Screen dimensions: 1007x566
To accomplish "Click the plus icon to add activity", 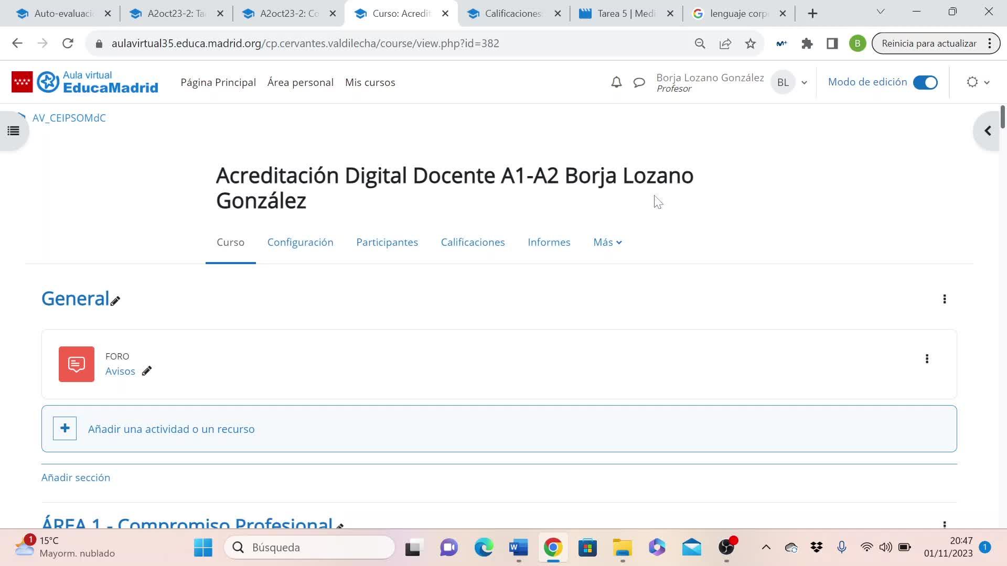I will pyautogui.click(x=65, y=429).
